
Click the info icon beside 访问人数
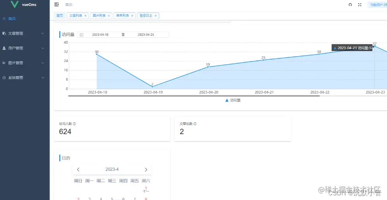tap(74, 124)
